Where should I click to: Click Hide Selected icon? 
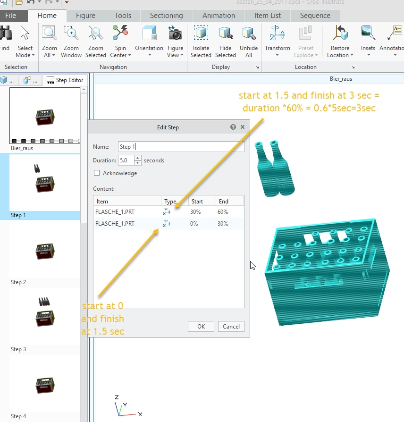[x=225, y=33]
